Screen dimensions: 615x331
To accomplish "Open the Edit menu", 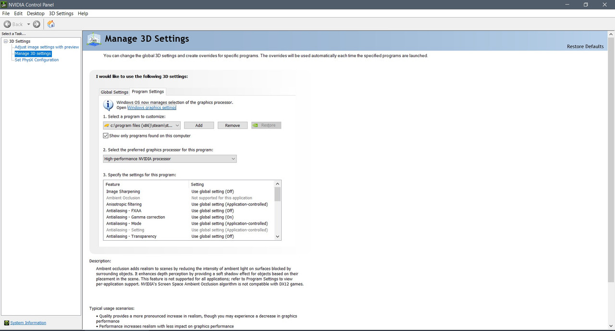I will point(18,13).
